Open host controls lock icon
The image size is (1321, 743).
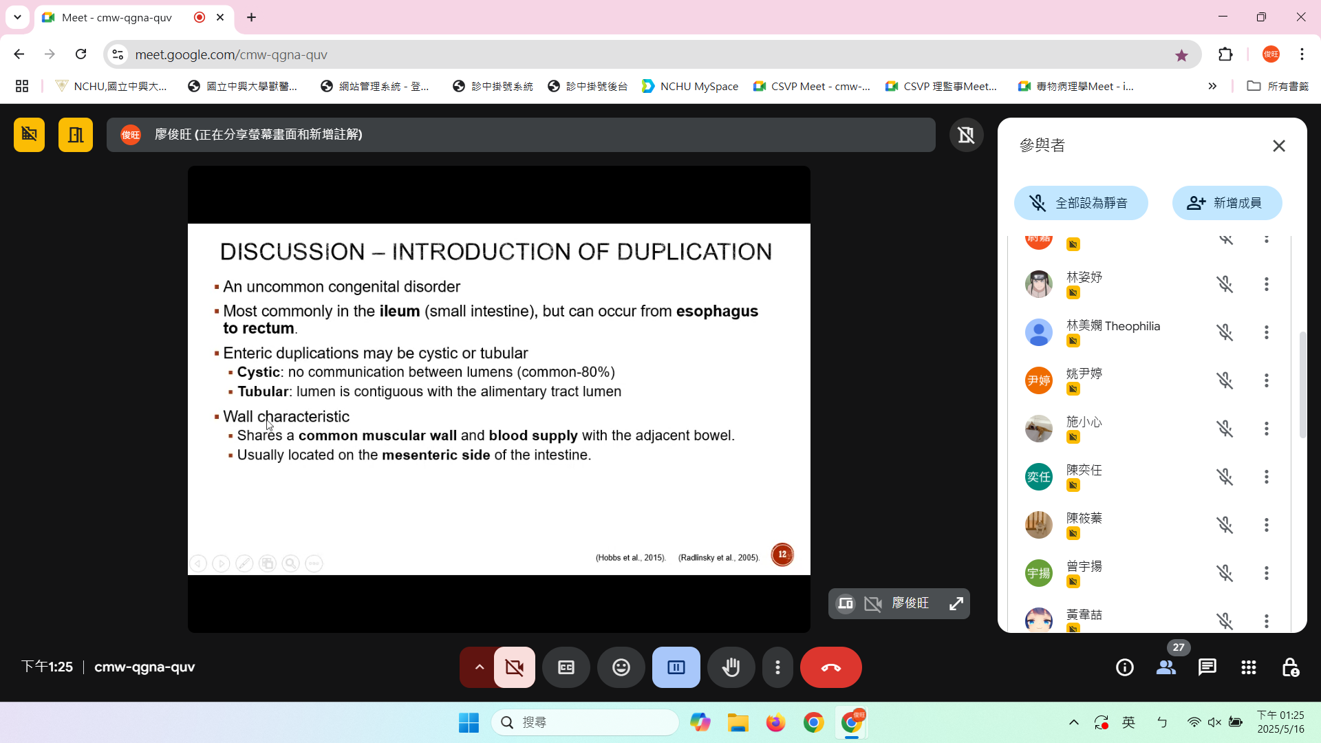pos(1290,667)
